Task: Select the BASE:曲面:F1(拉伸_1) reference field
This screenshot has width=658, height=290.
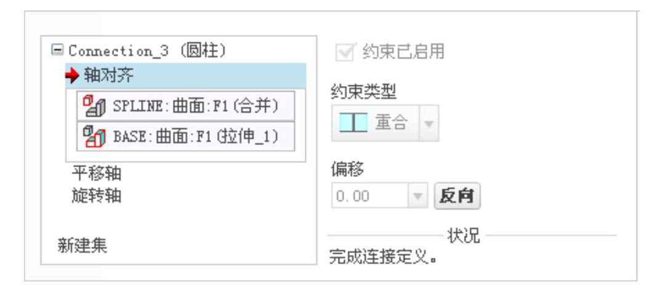Action: (x=185, y=136)
